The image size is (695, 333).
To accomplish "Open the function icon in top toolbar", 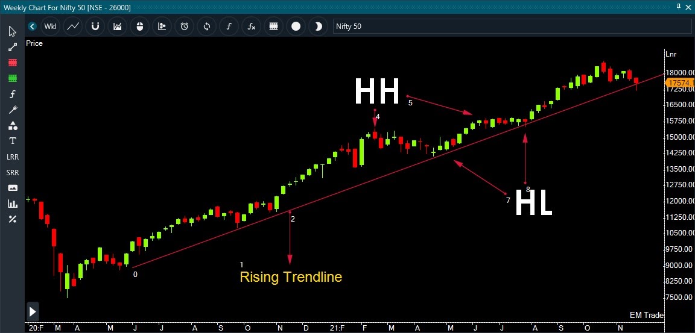I will (229, 26).
